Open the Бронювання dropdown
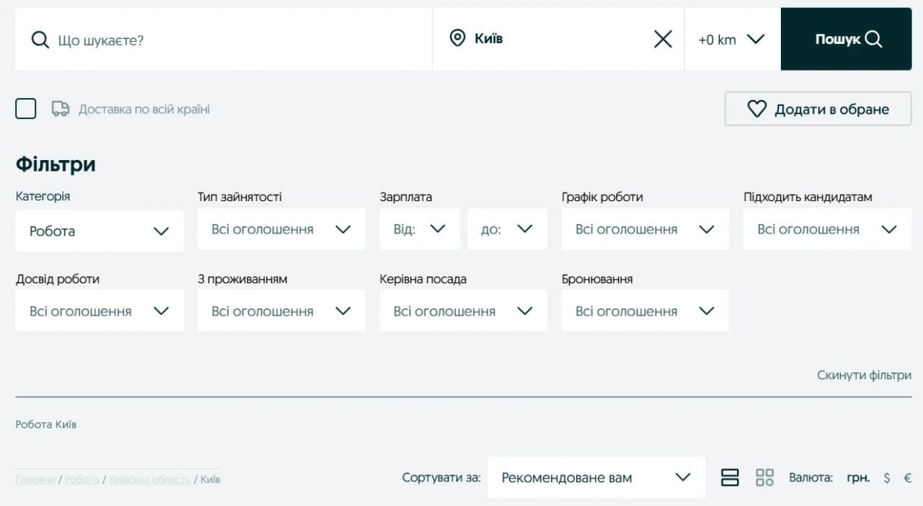Screen dimensions: 923x506 [x=645, y=311]
